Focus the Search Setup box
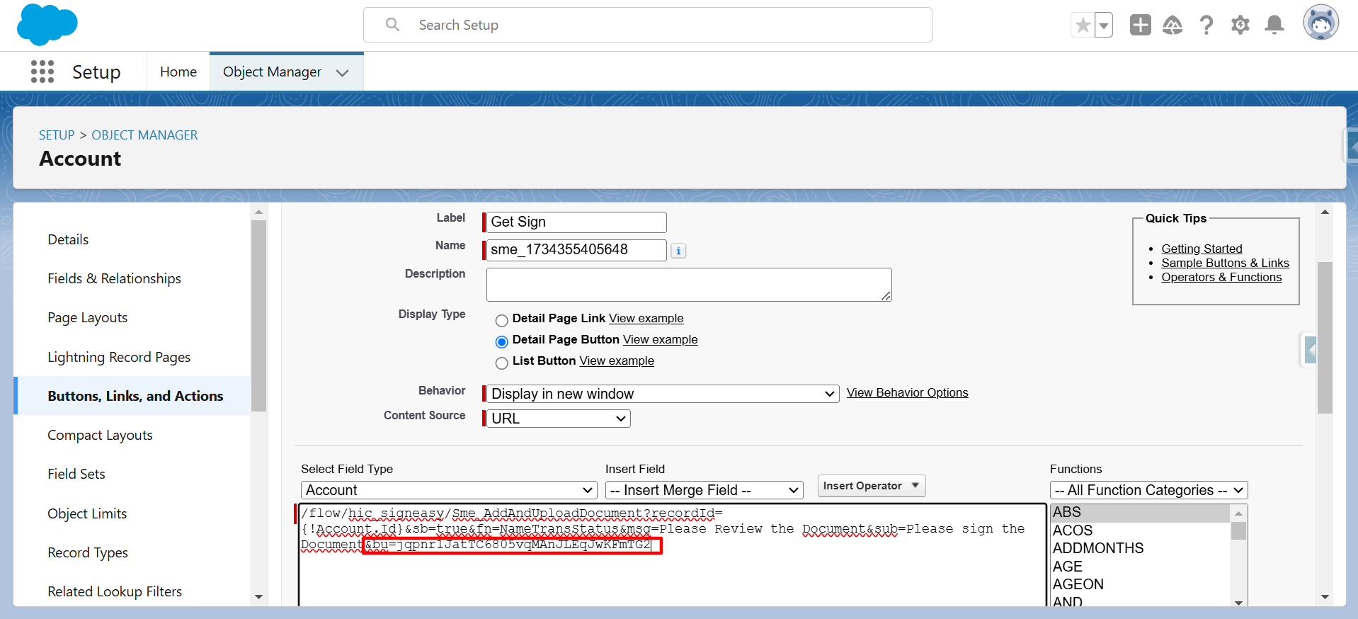The image size is (1358, 619). click(x=647, y=25)
